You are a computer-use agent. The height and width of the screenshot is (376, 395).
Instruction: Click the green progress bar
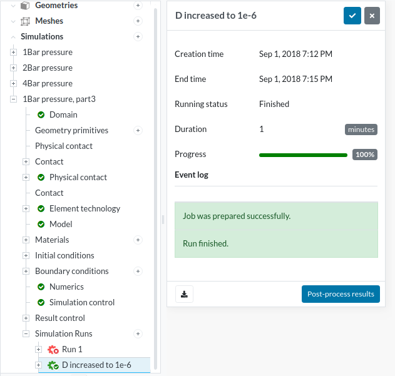tap(303, 155)
